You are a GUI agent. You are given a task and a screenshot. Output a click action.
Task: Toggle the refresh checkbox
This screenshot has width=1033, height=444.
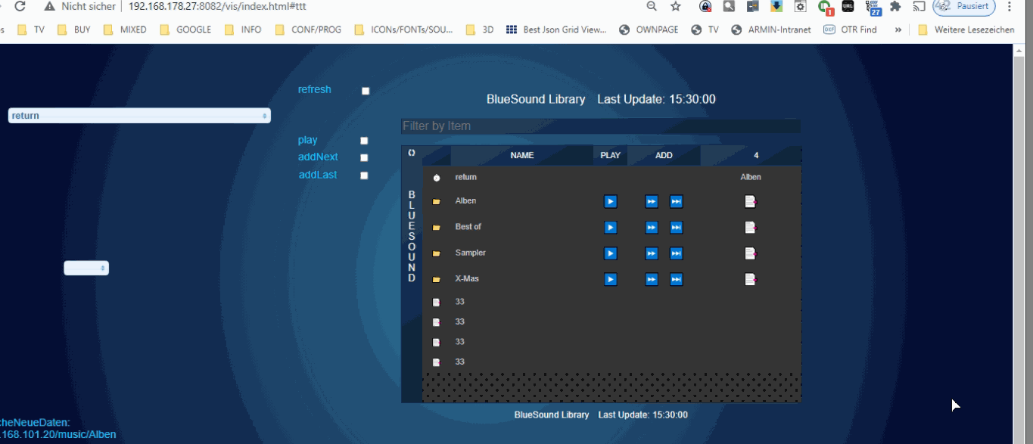click(366, 91)
